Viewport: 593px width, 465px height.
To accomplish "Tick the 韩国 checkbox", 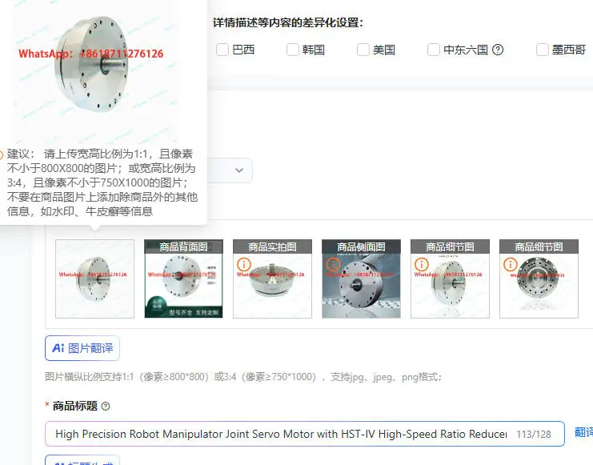I will tap(293, 50).
